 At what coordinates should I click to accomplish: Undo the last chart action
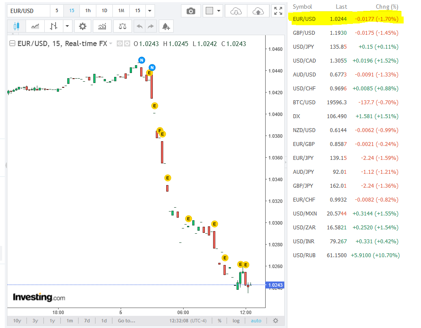(x=140, y=26)
